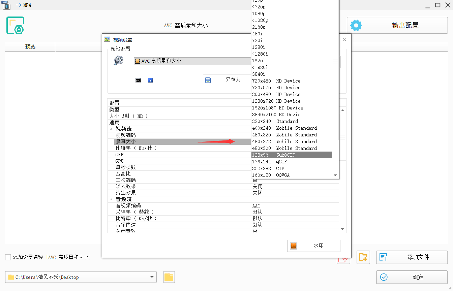
Task: Click the green settings icon at top left
Action: 15,25
